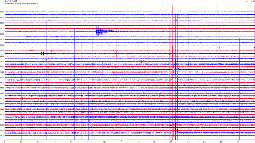The image size is (255, 143).
Task: Click the 26m tick label on time axis
Action: [x=222, y=142]
